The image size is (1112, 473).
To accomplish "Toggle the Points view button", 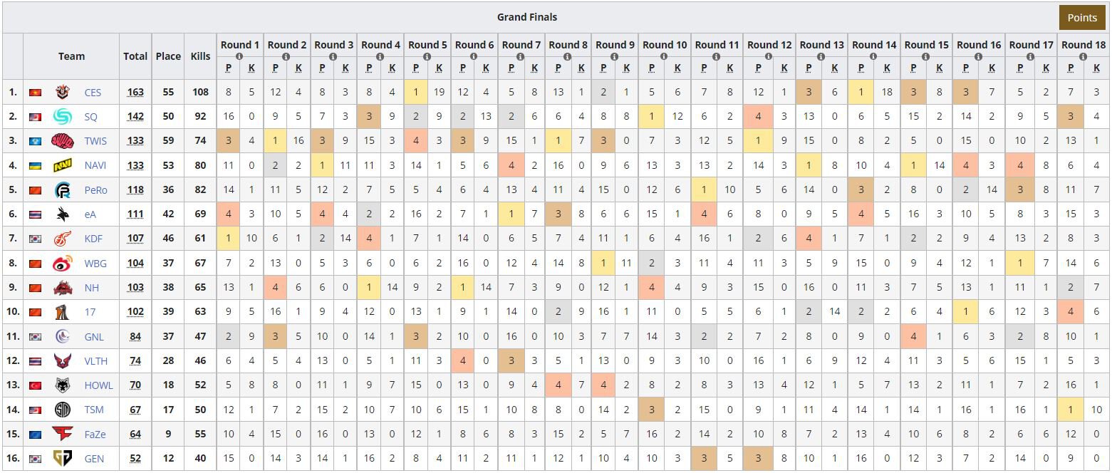I will (x=1082, y=18).
